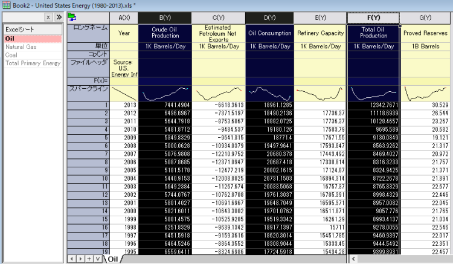Click the ロングネーム row label
The width and height of the screenshot is (453, 264).
click(x=88, y=33)
